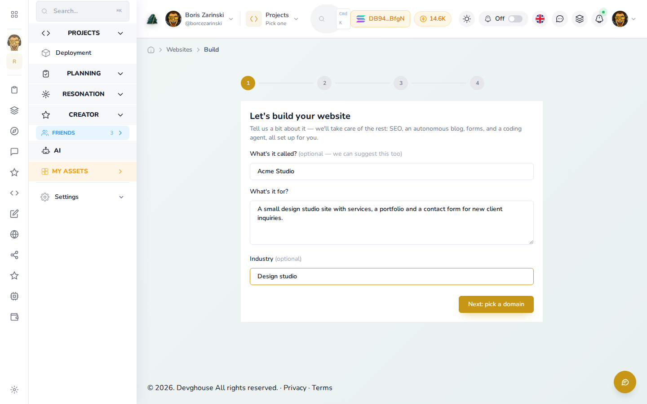The image size is (647, 404).
Task: Open the language flag selector
Action: (540, 19)
